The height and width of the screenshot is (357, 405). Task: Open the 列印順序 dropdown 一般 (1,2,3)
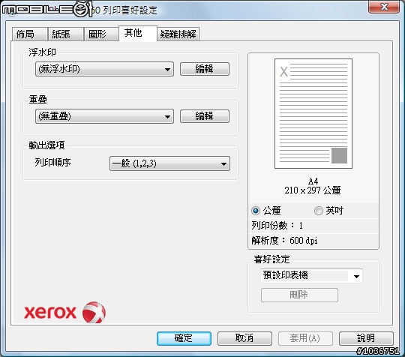point(169,163)
